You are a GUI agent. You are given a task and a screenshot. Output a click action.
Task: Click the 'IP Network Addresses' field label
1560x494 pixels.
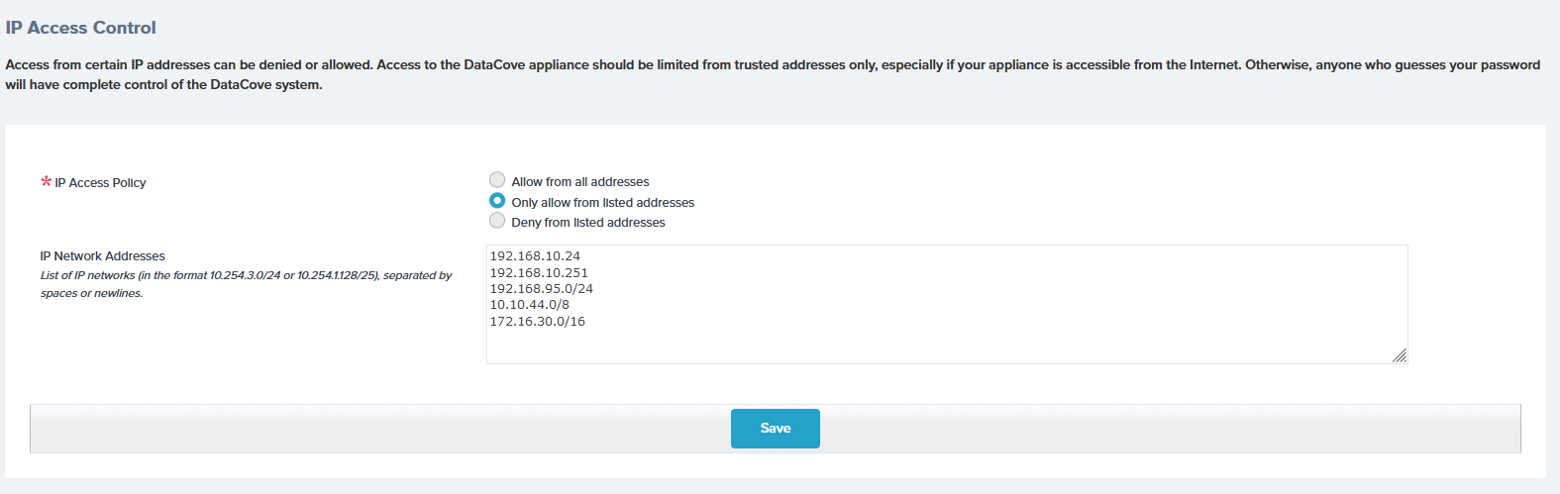pyautogui.click(x=103, y=256)
